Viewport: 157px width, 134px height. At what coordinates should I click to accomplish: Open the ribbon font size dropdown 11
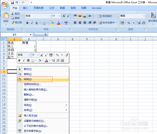(59, 16)
